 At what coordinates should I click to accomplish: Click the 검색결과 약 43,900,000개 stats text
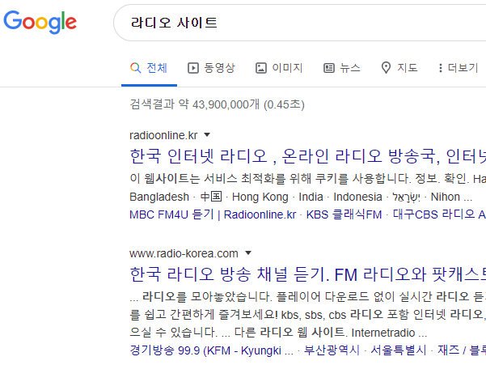pos(217,104)
